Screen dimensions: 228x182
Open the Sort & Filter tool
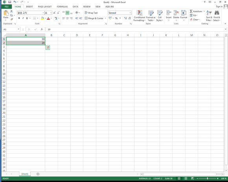tap(209, 16)
